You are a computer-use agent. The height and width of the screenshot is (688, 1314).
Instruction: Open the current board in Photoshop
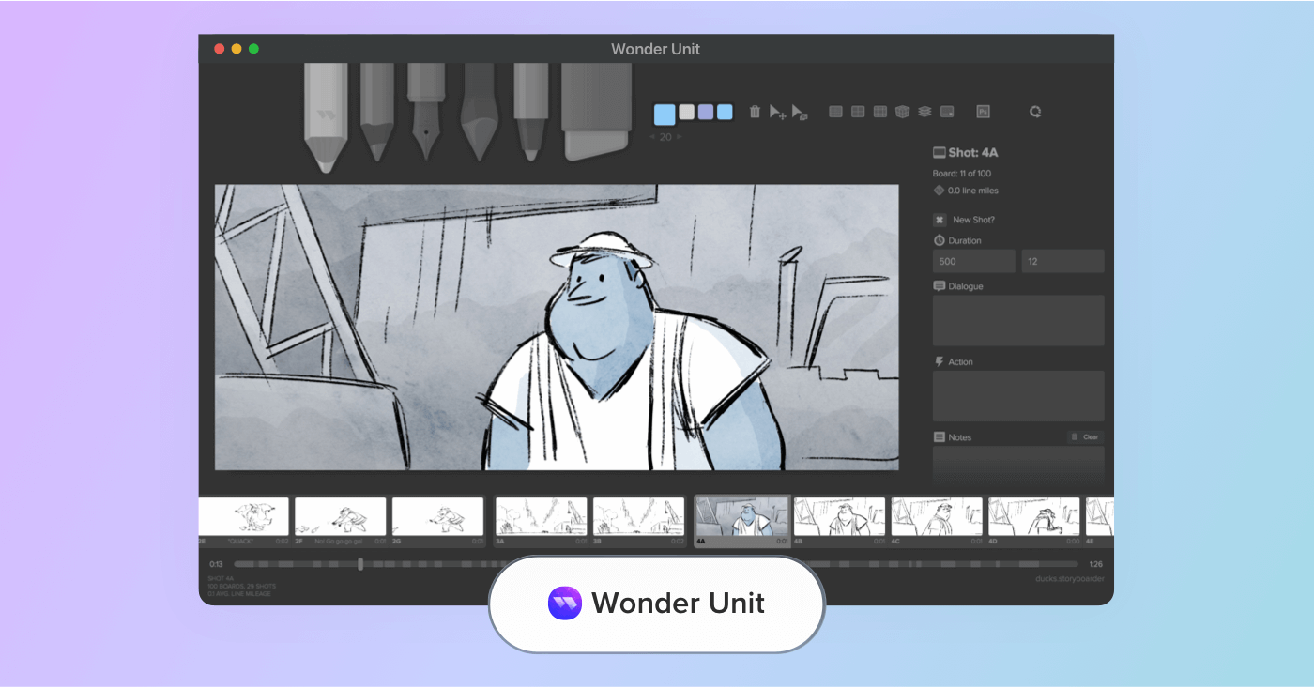983,111
